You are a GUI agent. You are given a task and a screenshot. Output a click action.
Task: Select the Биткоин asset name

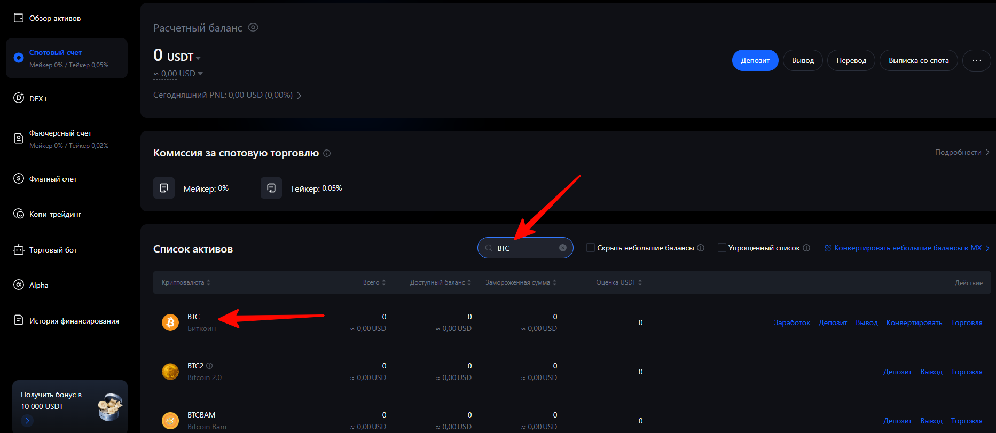(x=201, y=328)
